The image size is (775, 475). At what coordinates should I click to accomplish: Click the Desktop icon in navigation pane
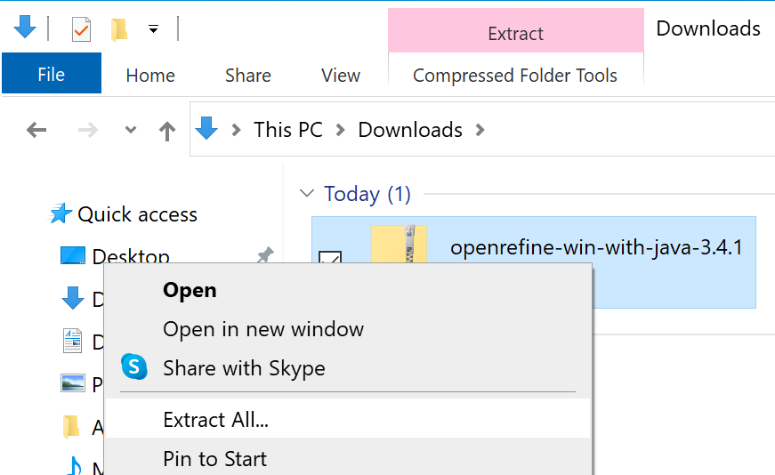[x=72, y=257]
